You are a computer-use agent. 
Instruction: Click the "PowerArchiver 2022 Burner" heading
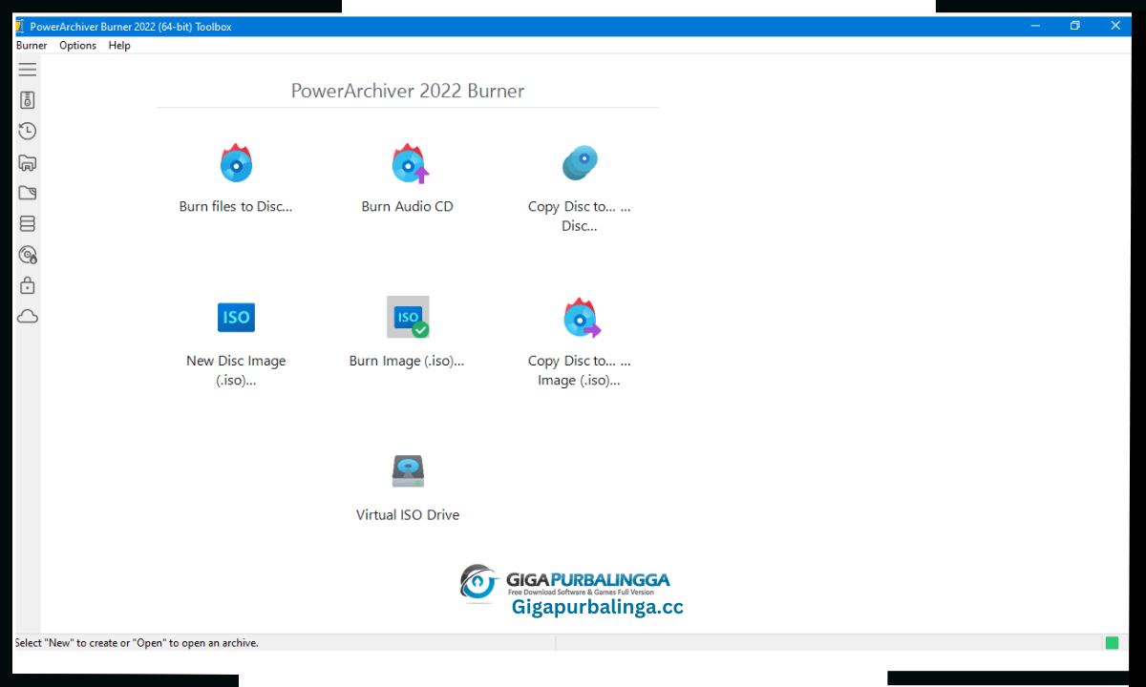[408, 91]
